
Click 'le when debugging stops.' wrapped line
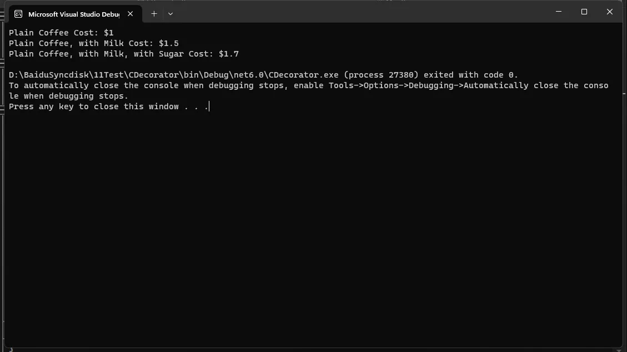tap(68, 96)
